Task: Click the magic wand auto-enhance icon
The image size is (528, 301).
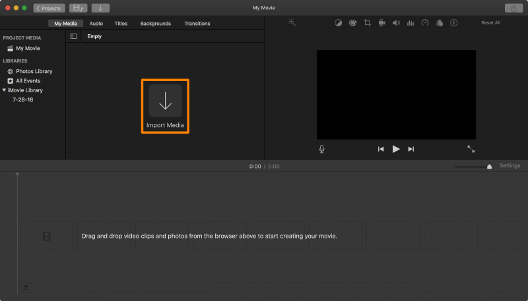Action: 292,23
